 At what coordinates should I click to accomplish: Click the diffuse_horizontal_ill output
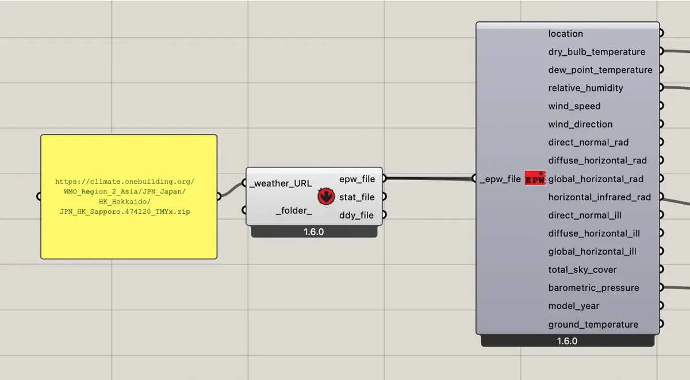click(594, 233)
